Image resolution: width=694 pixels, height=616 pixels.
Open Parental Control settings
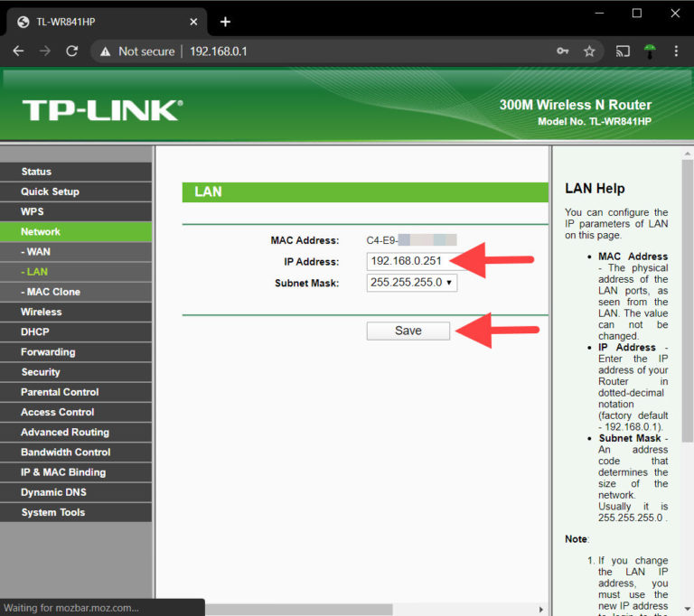click(76, 392)
